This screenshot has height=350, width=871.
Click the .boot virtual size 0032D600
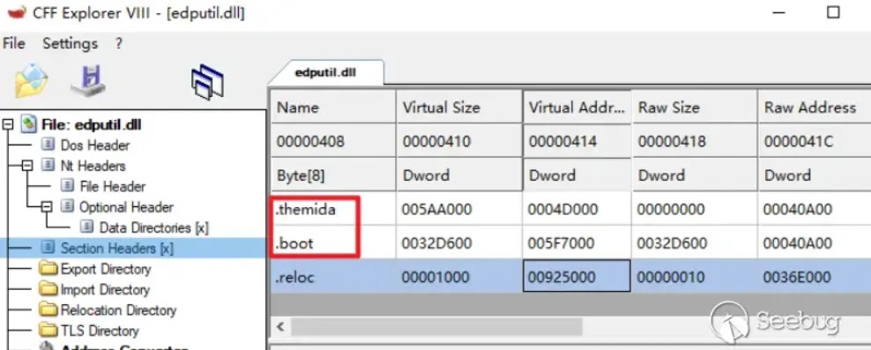(x=458, y=242)
